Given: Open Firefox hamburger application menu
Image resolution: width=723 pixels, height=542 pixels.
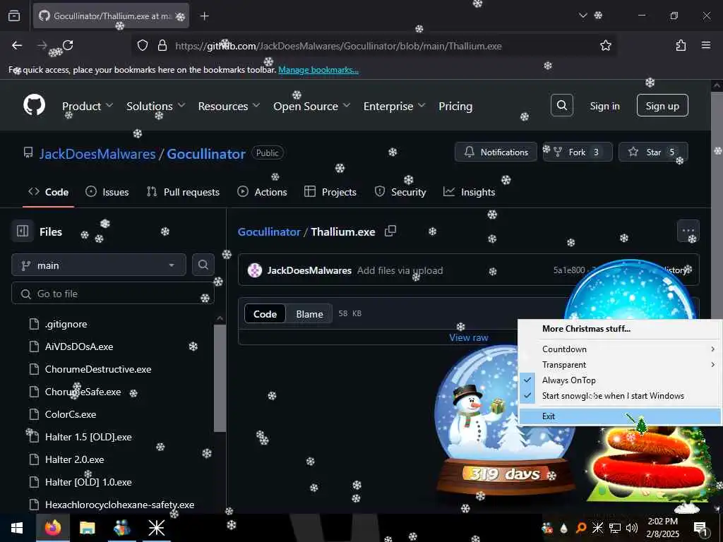Looking at the screenshot, I should click(706, 45).
